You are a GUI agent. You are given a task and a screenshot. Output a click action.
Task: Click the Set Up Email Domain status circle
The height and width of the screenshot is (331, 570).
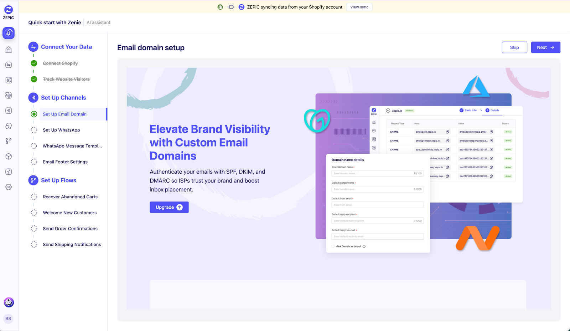point(34,114)
